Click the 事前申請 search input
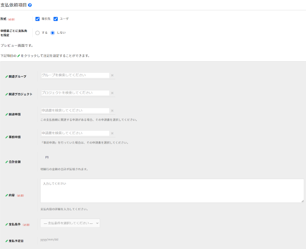The width and height of the screenshot is (306, 249). (75, 133)
